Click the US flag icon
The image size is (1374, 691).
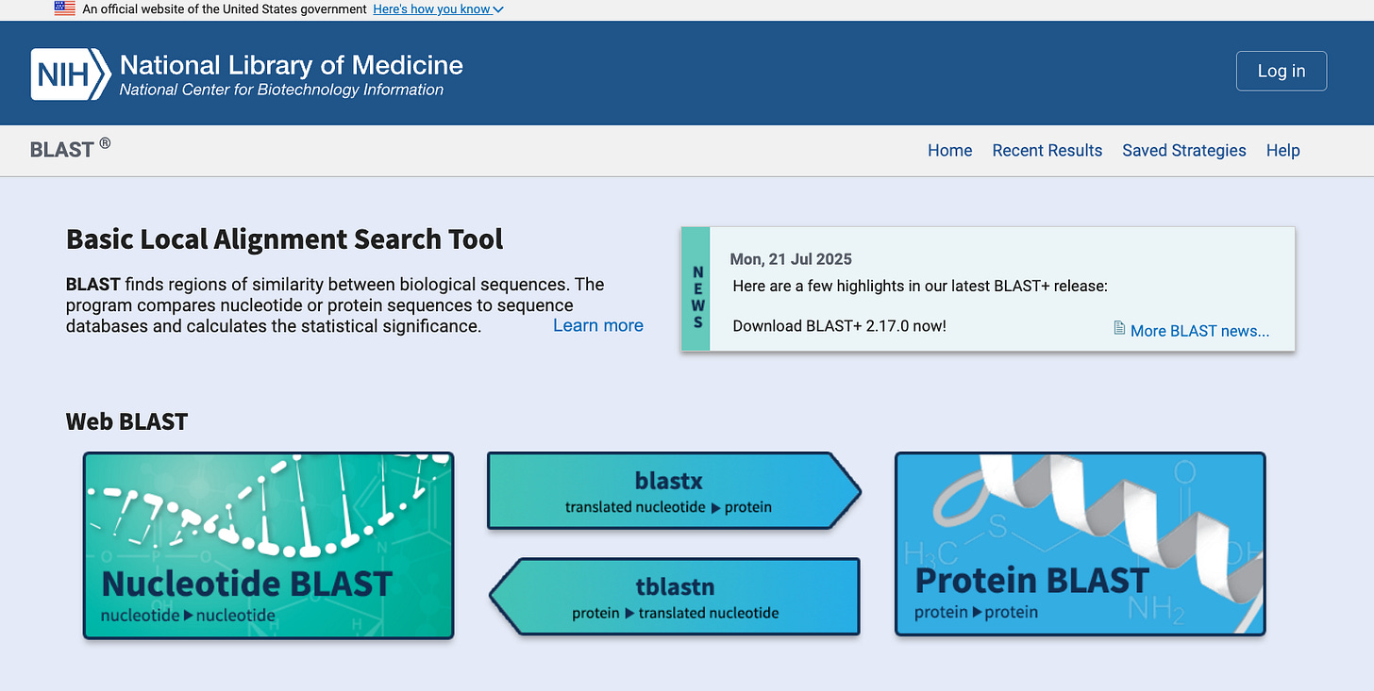pyautogui.click(x=65, y=8)
